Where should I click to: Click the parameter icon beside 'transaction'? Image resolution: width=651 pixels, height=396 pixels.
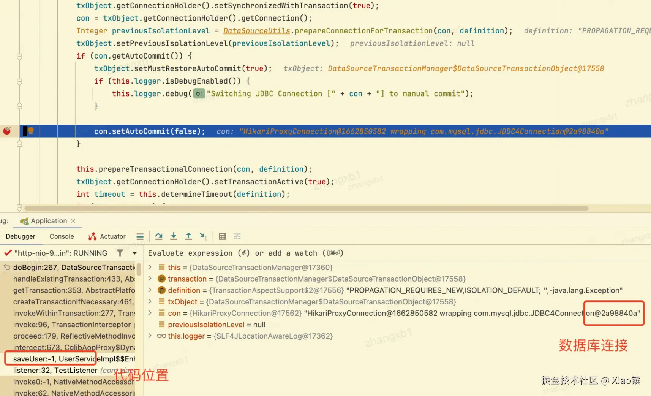coord(162,279)
